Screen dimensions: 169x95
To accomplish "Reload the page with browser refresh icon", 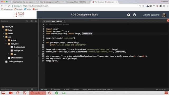I will pos(9,6).
